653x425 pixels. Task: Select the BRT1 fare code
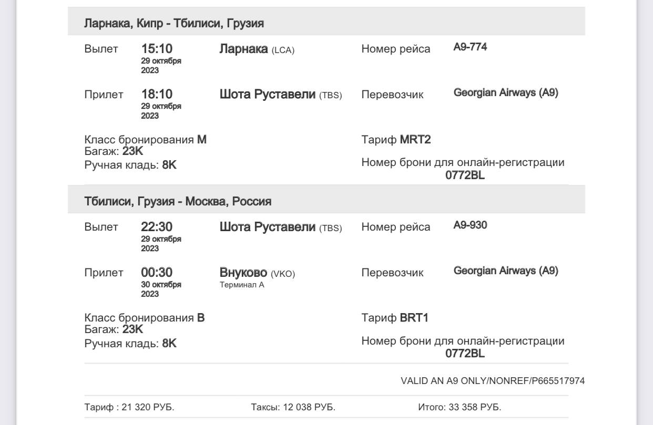(414, 318)
